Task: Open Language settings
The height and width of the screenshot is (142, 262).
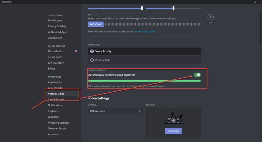Action: pos(53,117)
